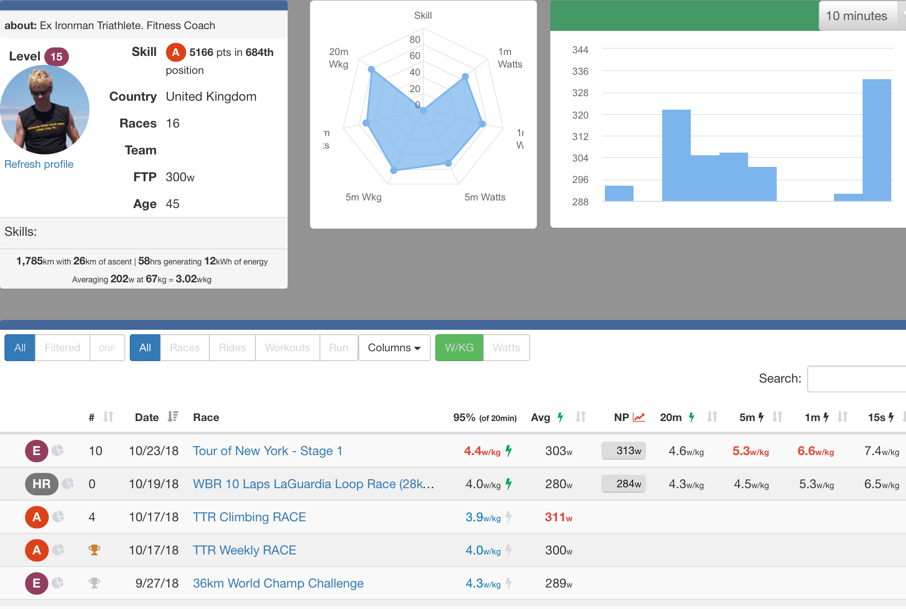Click the Date sort descending icon

[173, 417]
